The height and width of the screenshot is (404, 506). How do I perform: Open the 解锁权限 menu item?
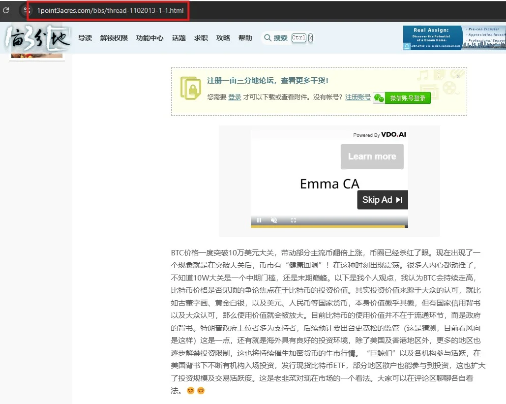pos(114,38)
